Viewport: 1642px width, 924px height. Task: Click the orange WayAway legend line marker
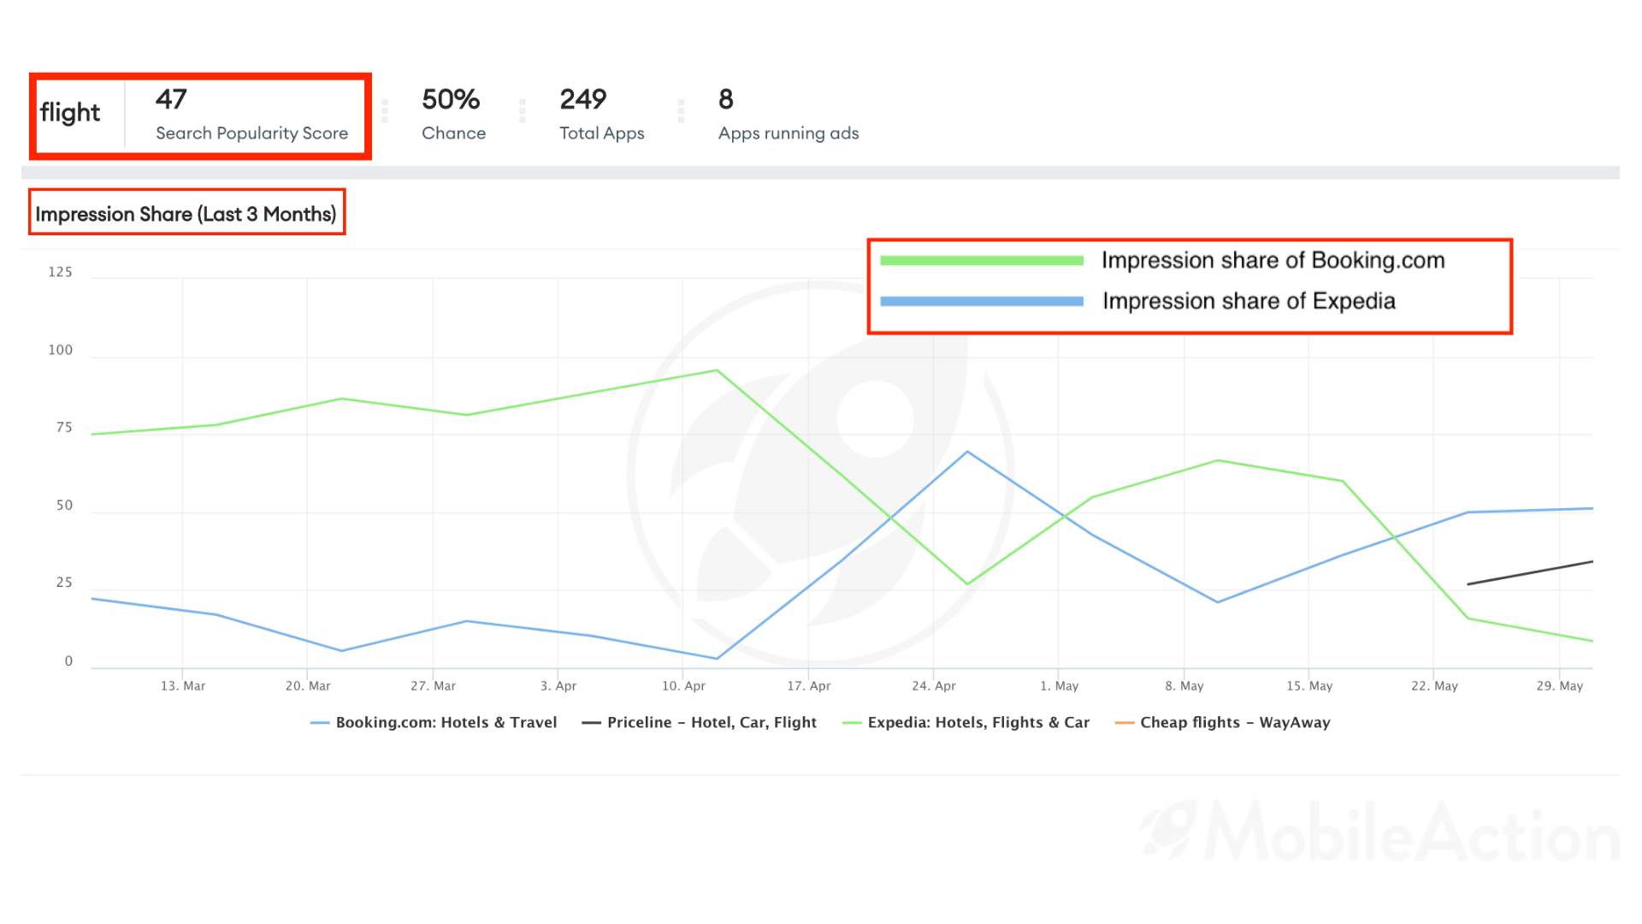[1125, 723]
